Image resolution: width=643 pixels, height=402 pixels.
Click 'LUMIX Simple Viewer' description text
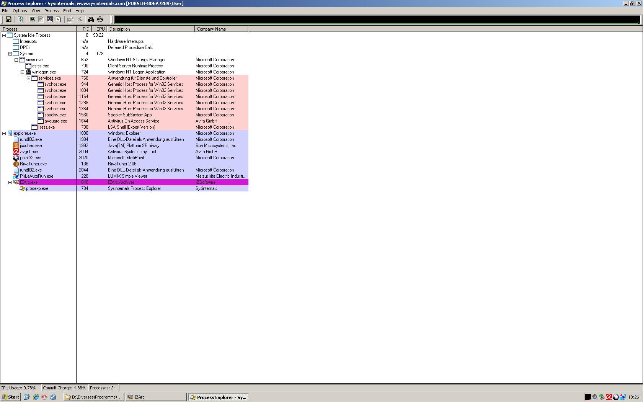pos(127,176)
